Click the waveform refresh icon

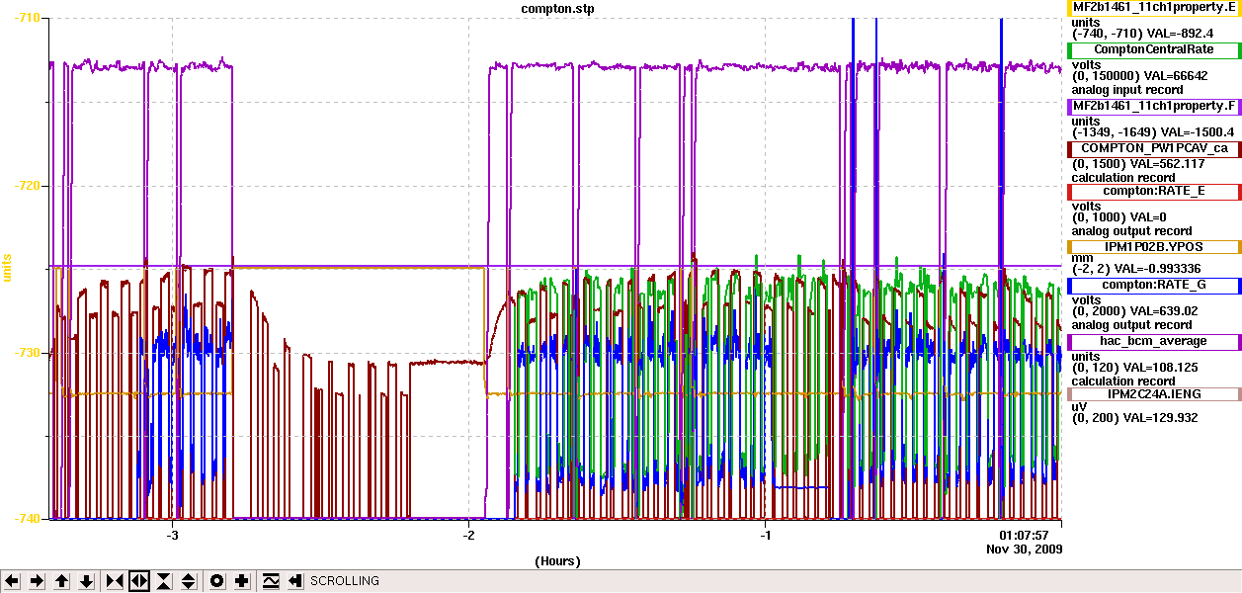[x=271, y=581]
